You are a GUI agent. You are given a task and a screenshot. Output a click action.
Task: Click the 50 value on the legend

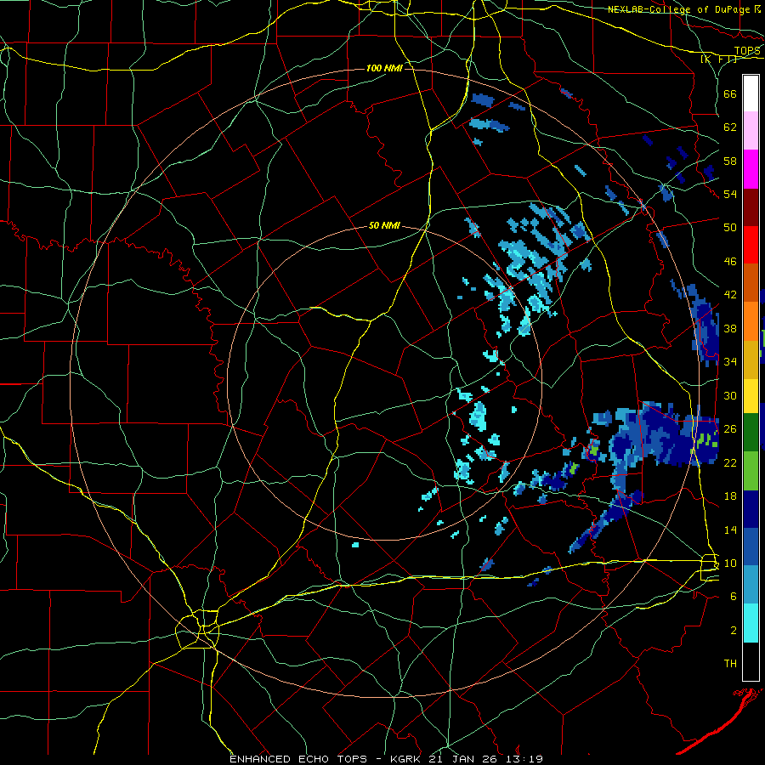tap(730, 228)
